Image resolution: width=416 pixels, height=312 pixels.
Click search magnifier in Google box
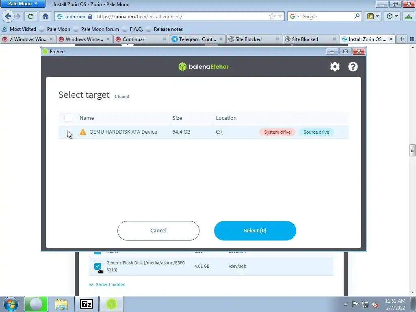coord(357,16)
